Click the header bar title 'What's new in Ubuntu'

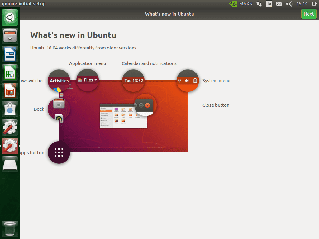(x=169, y=14)
